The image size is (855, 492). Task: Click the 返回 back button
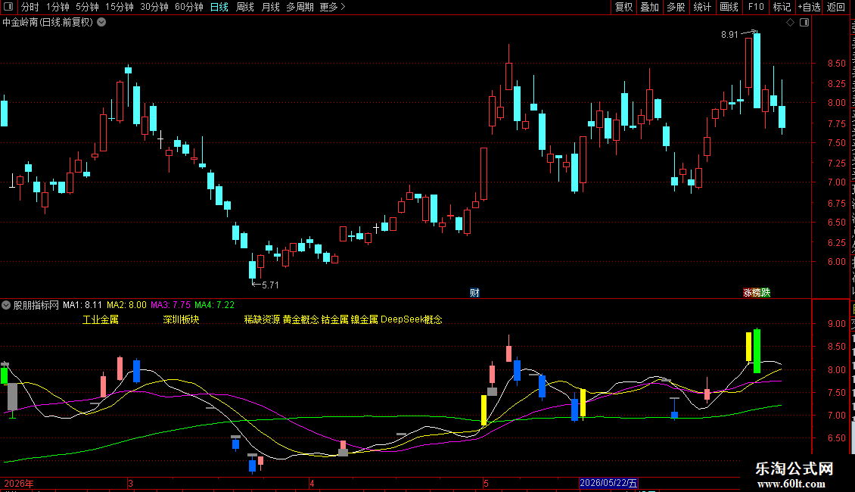click(x=836, y=7)
